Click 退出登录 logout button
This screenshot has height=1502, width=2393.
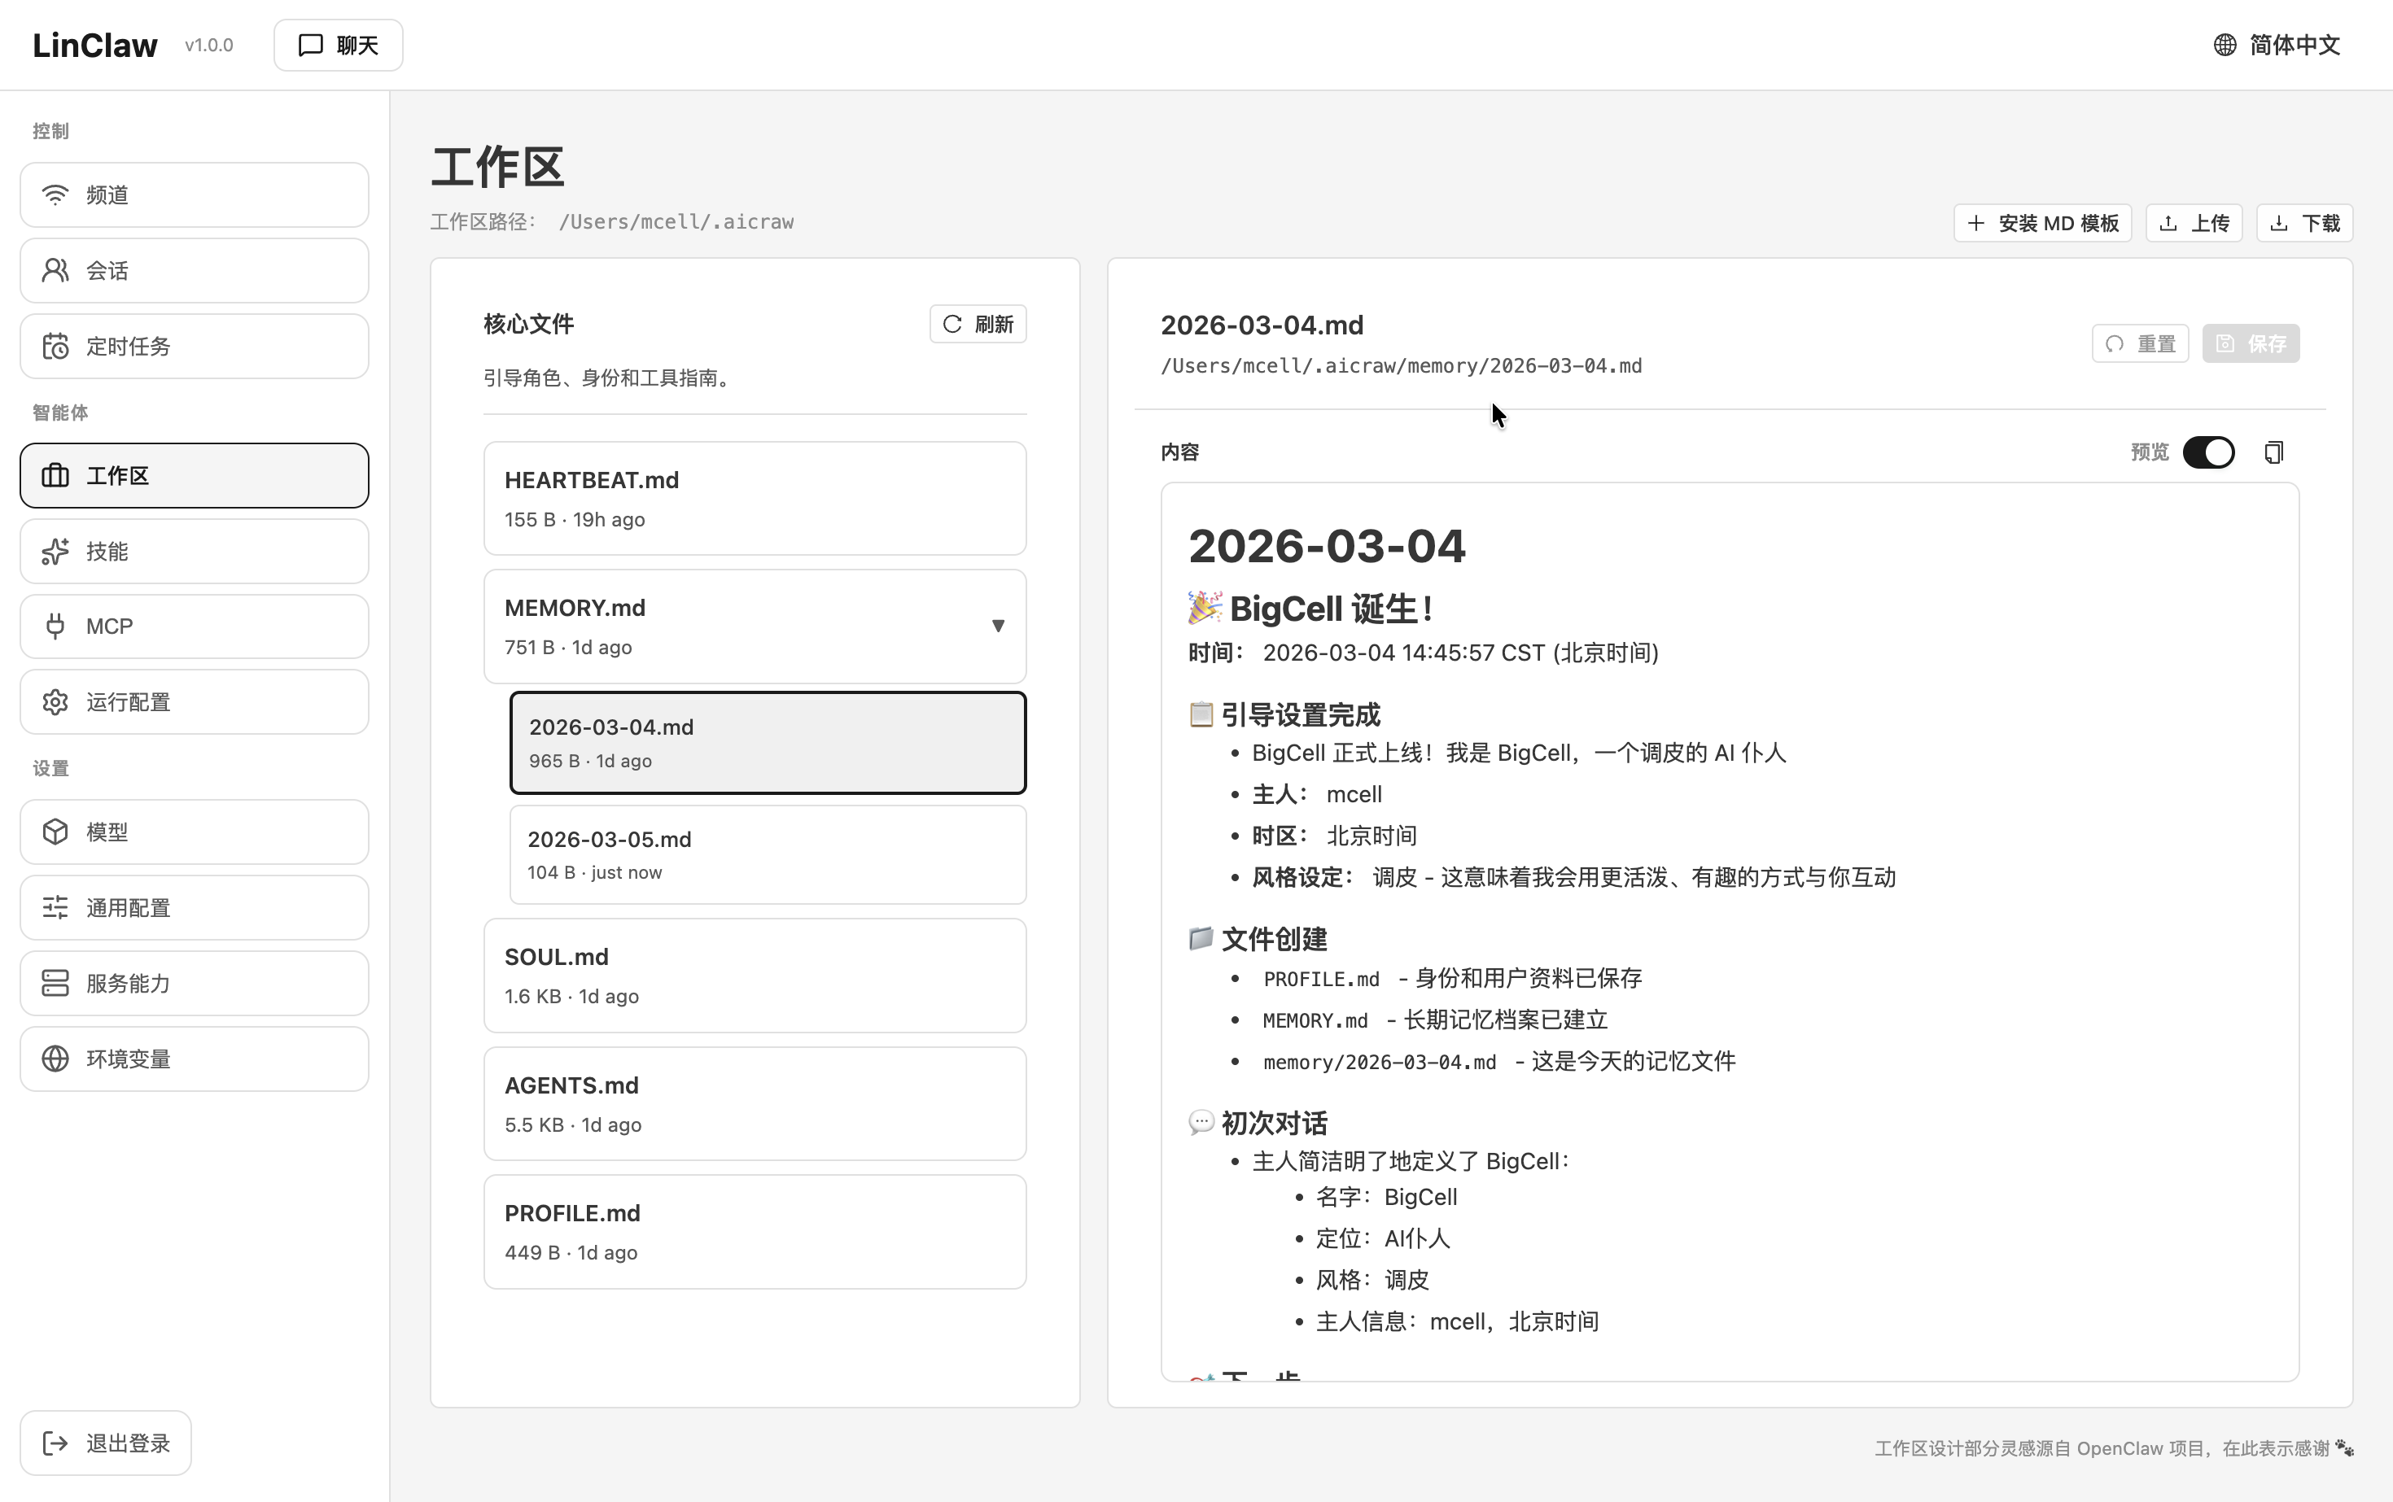[107, 1443]
